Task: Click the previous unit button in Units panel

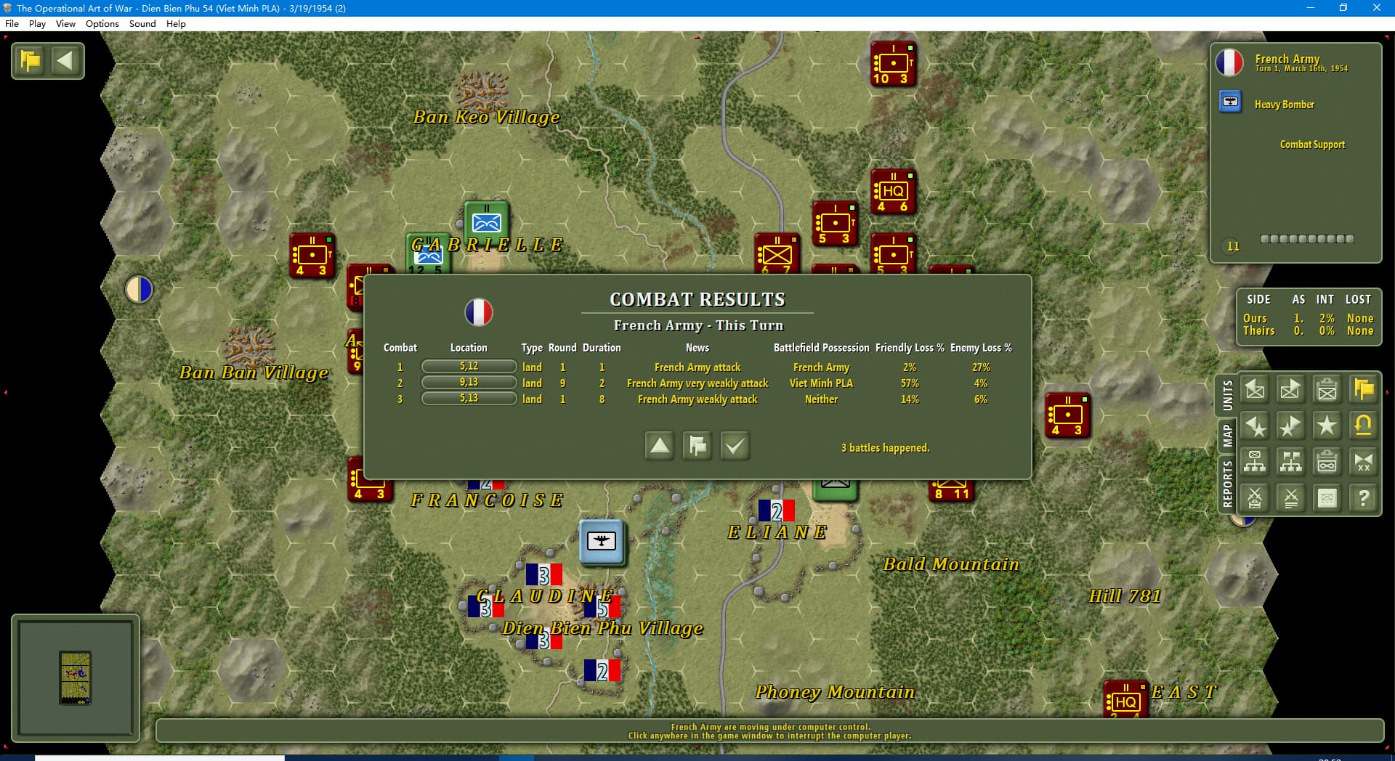Action: point(1255,389)
